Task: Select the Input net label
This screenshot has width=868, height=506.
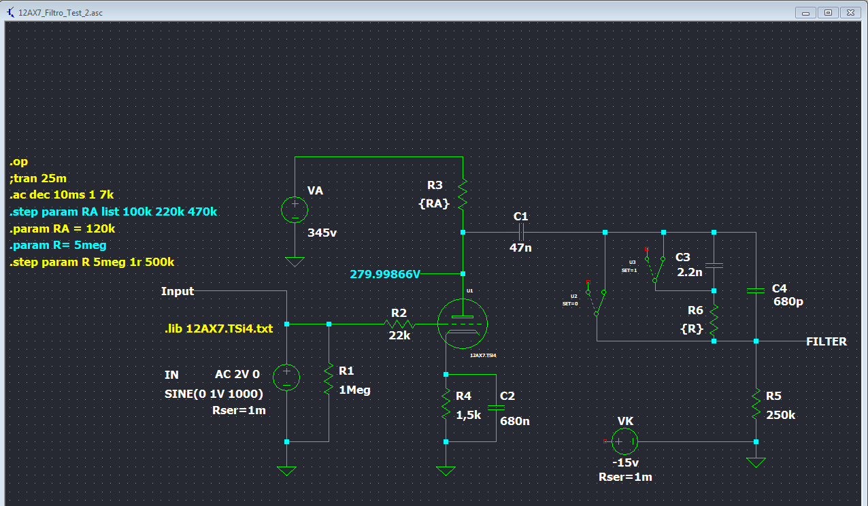Action: [178, 291]
